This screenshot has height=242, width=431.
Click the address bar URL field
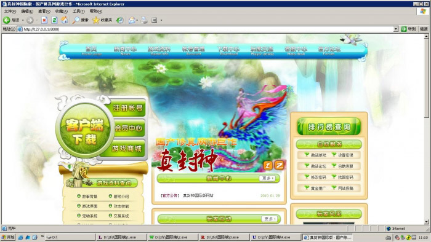(x=208, y=29)
